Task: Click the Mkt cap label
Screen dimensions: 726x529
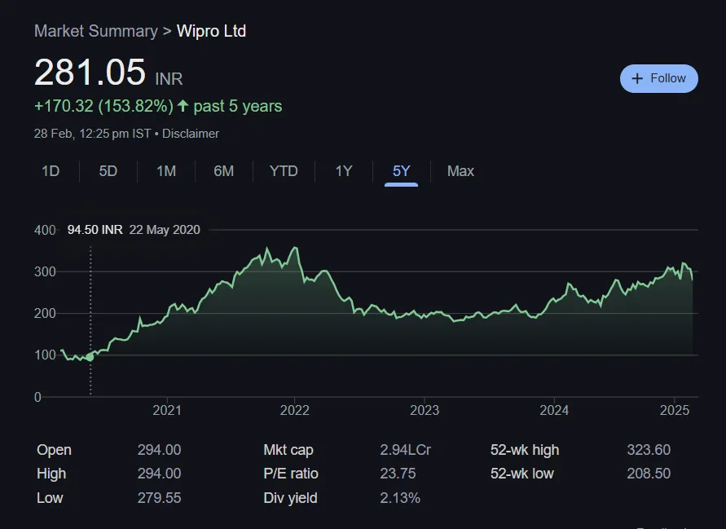Action: 288,450
